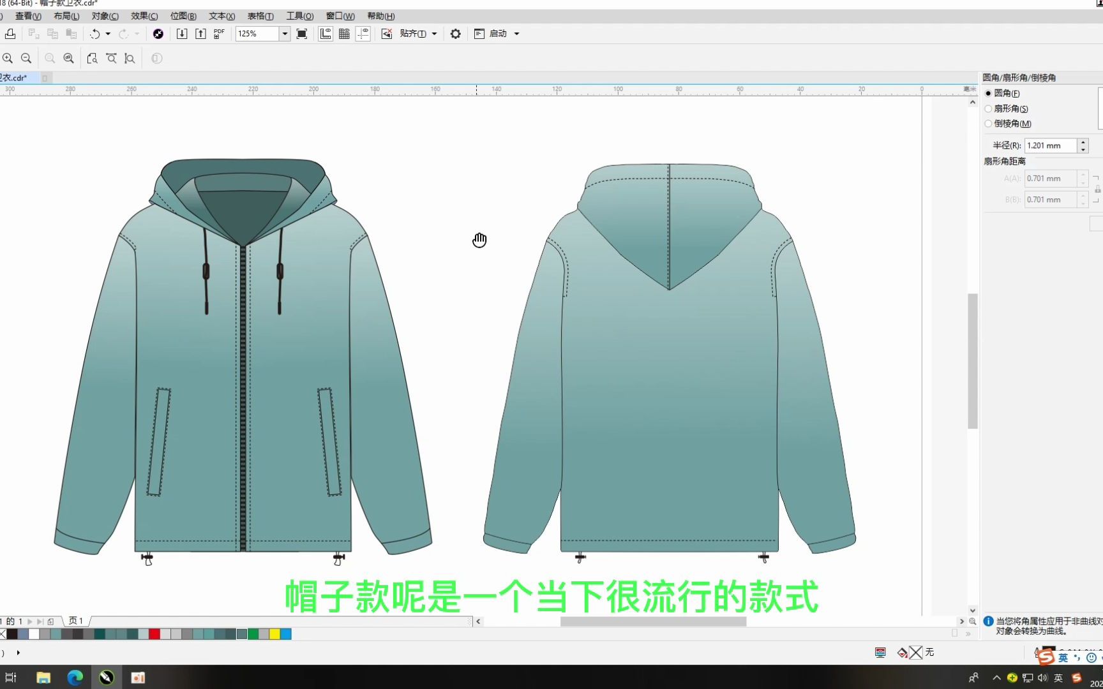Open the 启动 launcher dropdown arrow
The height and width of the screenshot is (689, 1103).
(517, 33)
